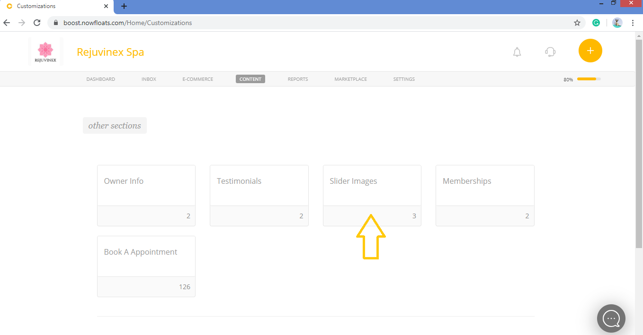
Task: Open notifications via the bell icon
Action: [517, 52]
